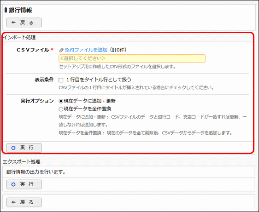Viewport: 259px width, 212px height.
Task: Run import with the 実行 button under インポート処理
Action: [x=24, y=148]
